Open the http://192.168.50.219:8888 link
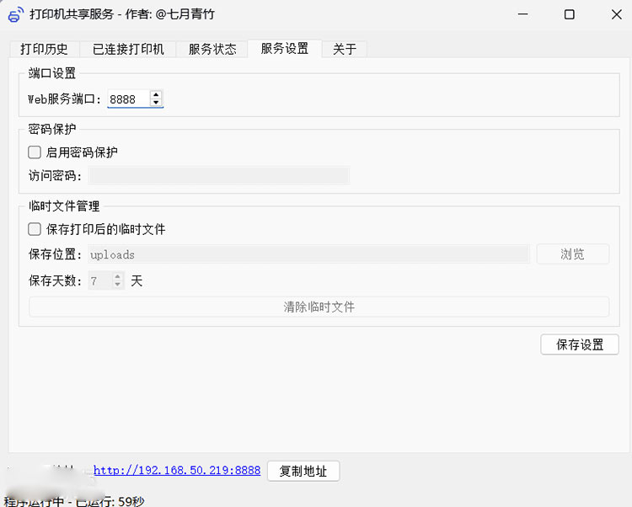632x507 pixels. [x=177, y=471]
